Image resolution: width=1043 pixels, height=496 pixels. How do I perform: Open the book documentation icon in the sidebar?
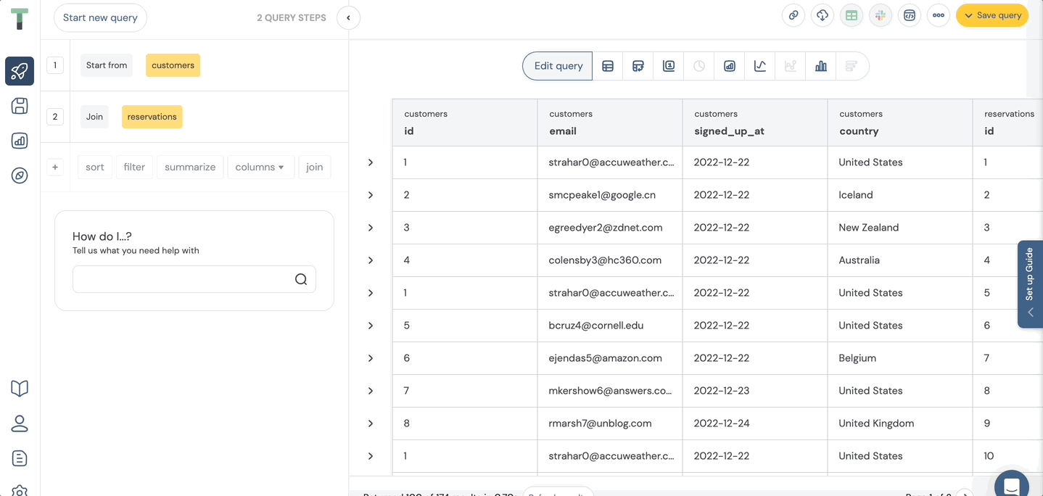20,389
